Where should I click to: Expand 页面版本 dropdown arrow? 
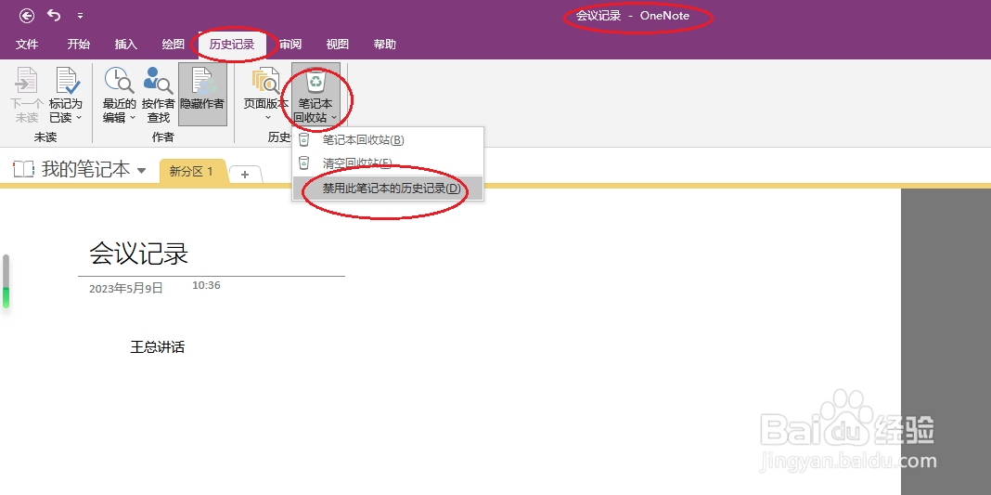266,118
